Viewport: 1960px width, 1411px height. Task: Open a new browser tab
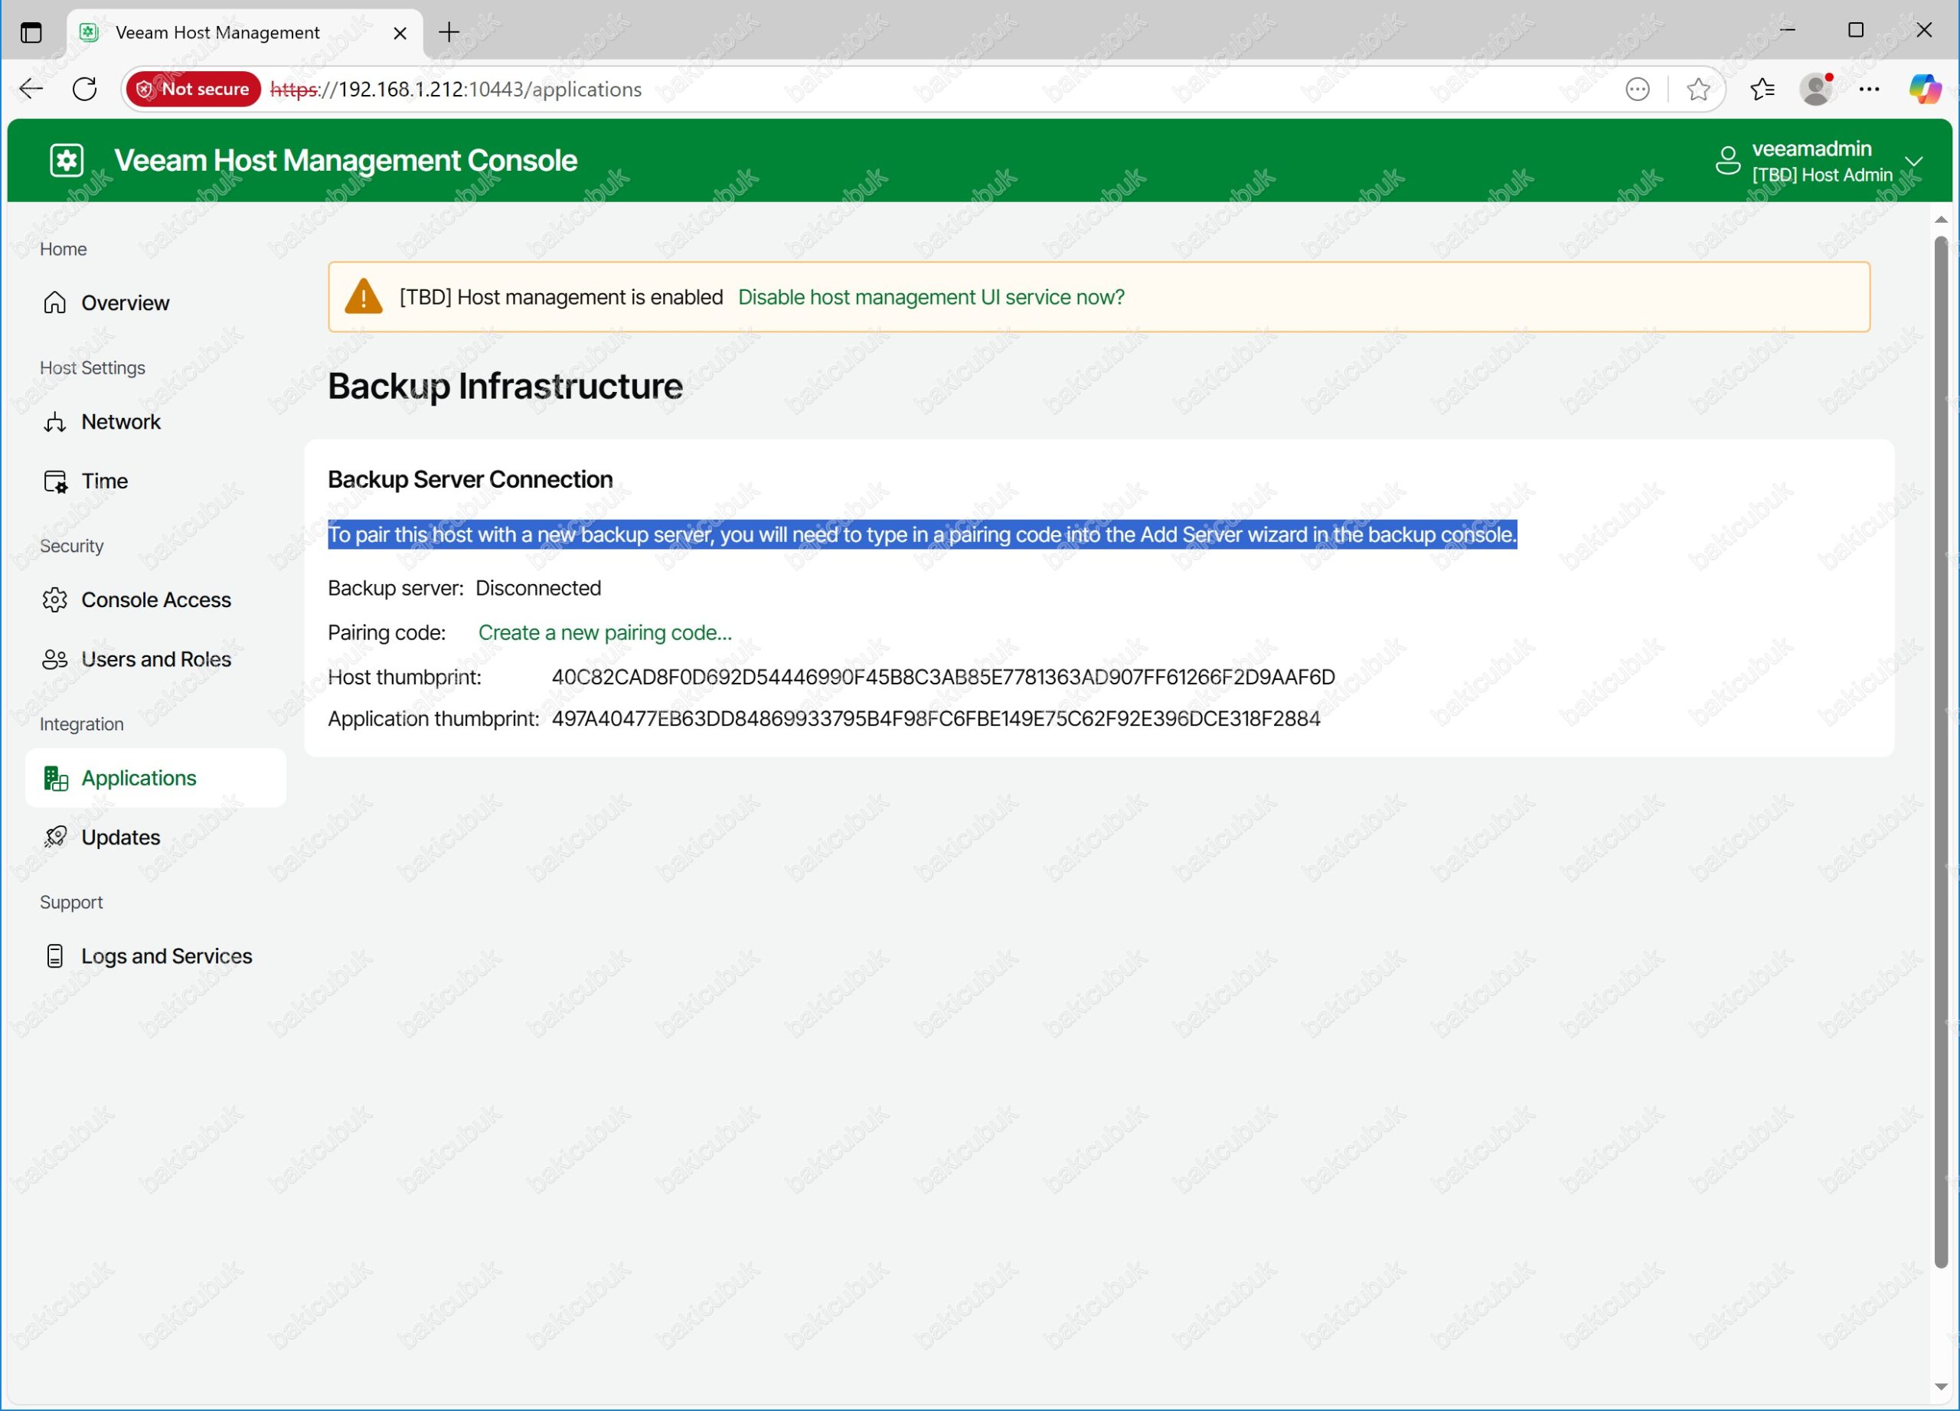pos(449,33)
